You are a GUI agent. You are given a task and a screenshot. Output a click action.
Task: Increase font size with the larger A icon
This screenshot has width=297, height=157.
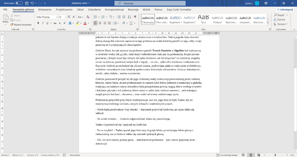pos(69,17)
